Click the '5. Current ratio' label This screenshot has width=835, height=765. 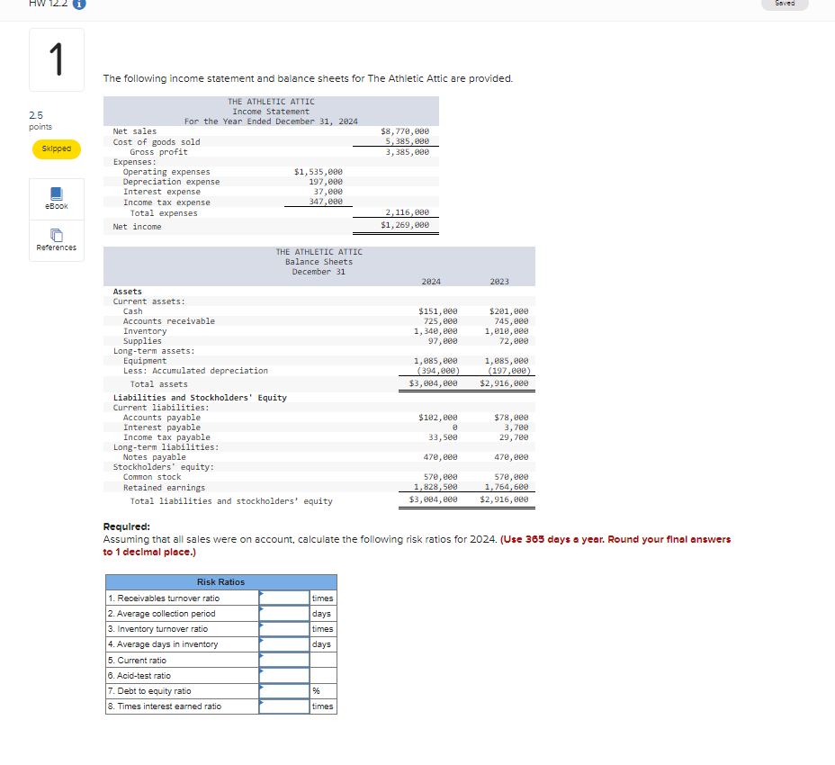pos(137,660)
